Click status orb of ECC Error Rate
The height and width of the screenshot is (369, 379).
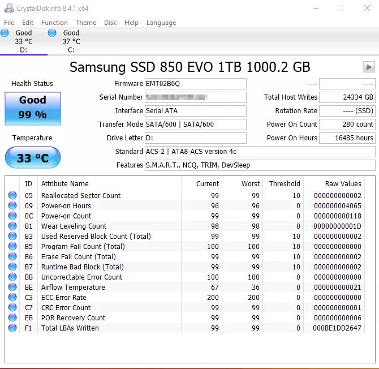pyautogui.click(x=12, y=297)
